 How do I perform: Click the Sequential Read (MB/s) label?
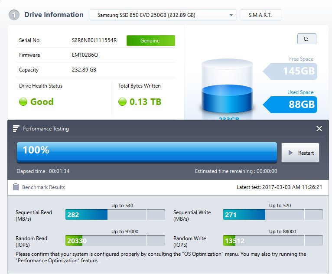coord(34,215)
